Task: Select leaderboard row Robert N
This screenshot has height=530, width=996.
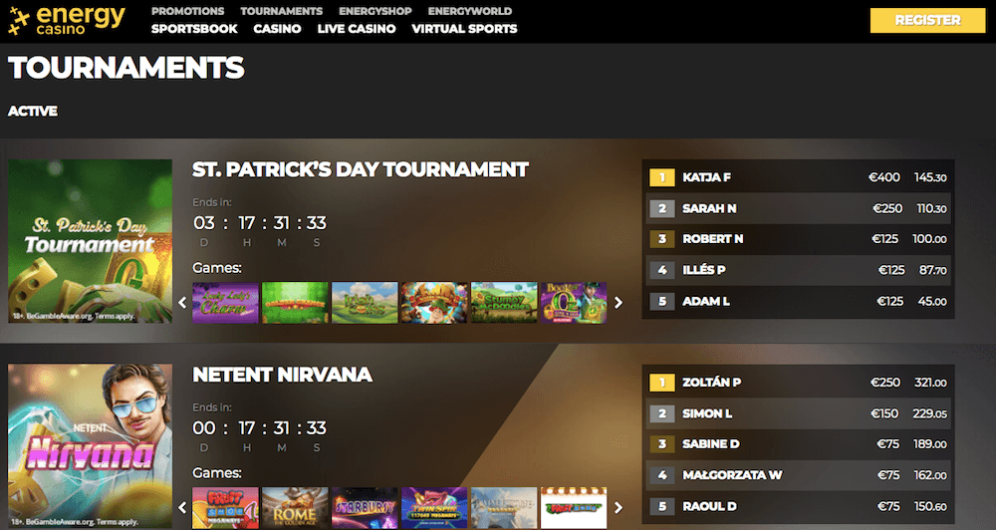Action: pos(799,239)
